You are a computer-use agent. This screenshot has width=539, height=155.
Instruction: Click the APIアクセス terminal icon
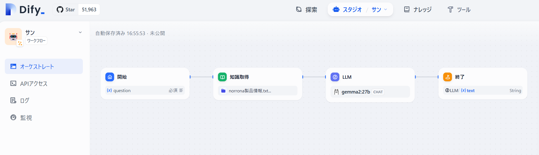point(13,83)
